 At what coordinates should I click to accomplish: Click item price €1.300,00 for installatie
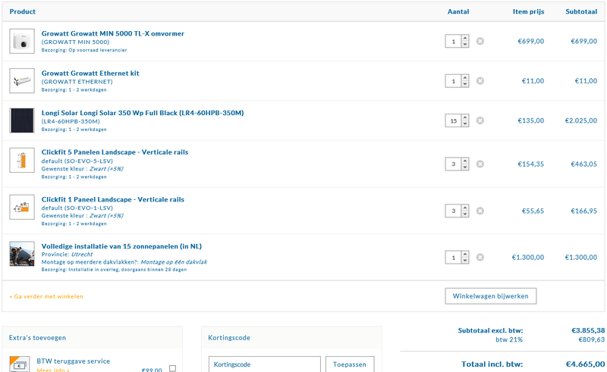(x=527, y=257)
